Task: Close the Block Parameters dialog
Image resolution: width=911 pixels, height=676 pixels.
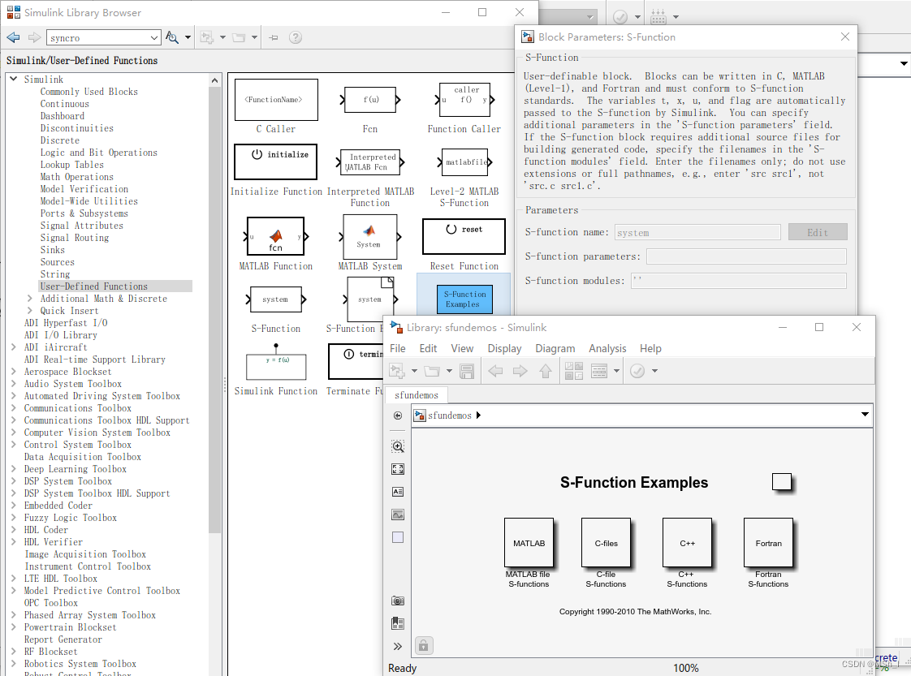Action: point(844,37)
